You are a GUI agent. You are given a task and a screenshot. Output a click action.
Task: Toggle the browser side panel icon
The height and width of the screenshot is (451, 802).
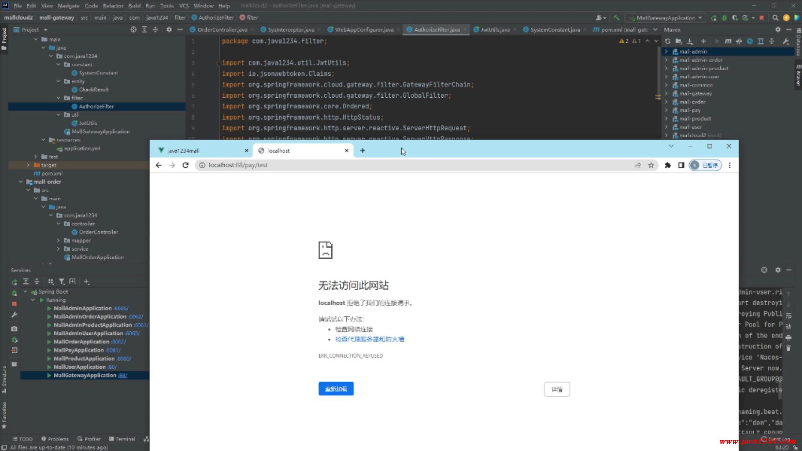pyautogui.click(x=681, y=165)
